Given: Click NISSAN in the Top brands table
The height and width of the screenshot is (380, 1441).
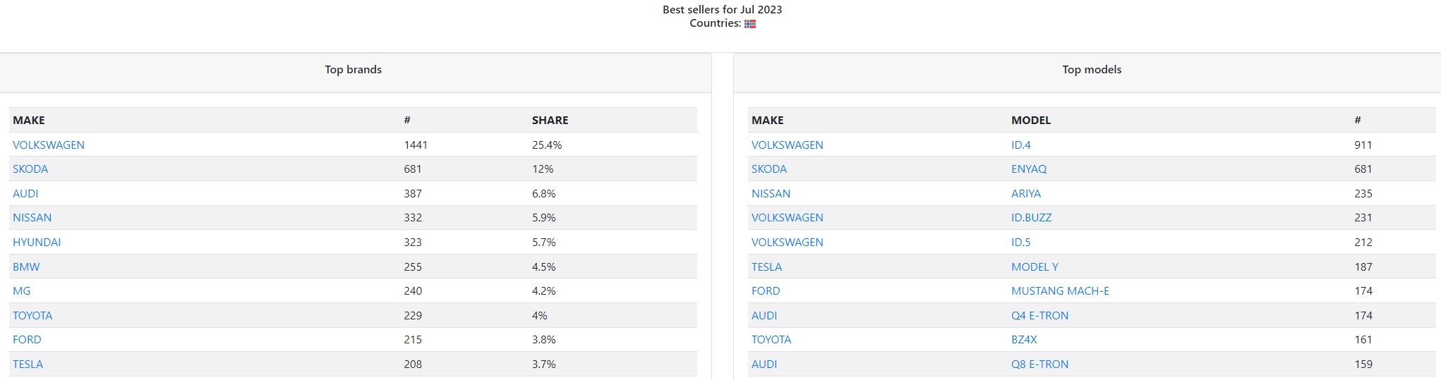Looking at the screenshot, I should point(32,218).
